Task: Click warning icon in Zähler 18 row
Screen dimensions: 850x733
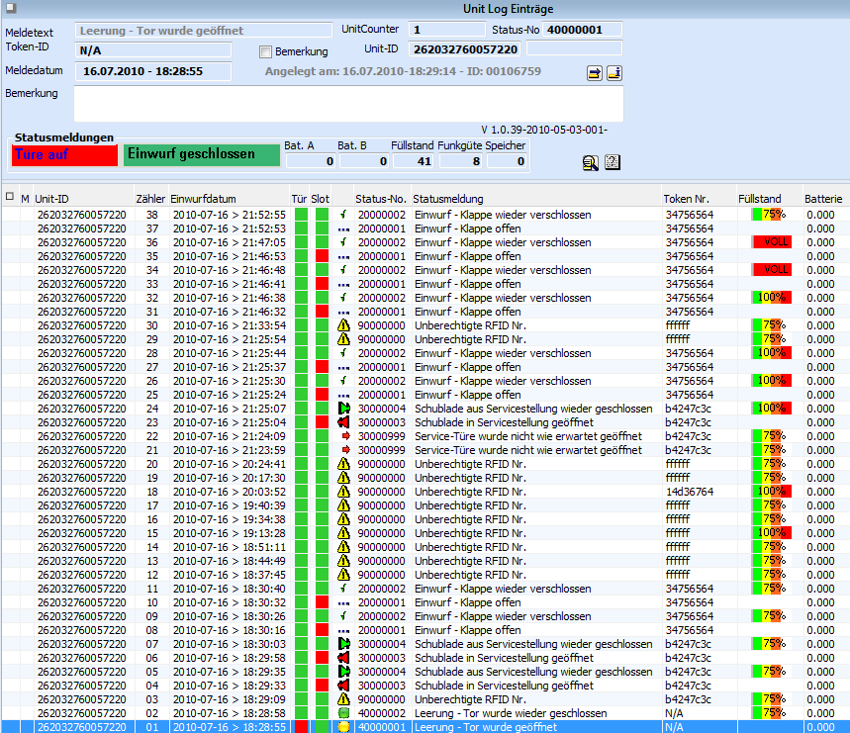Action: [343, 492]
